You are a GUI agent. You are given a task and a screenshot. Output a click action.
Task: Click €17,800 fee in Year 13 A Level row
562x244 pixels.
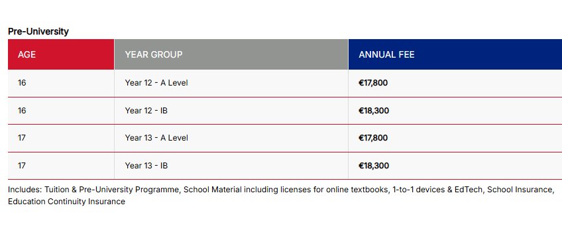click(373, 138)
